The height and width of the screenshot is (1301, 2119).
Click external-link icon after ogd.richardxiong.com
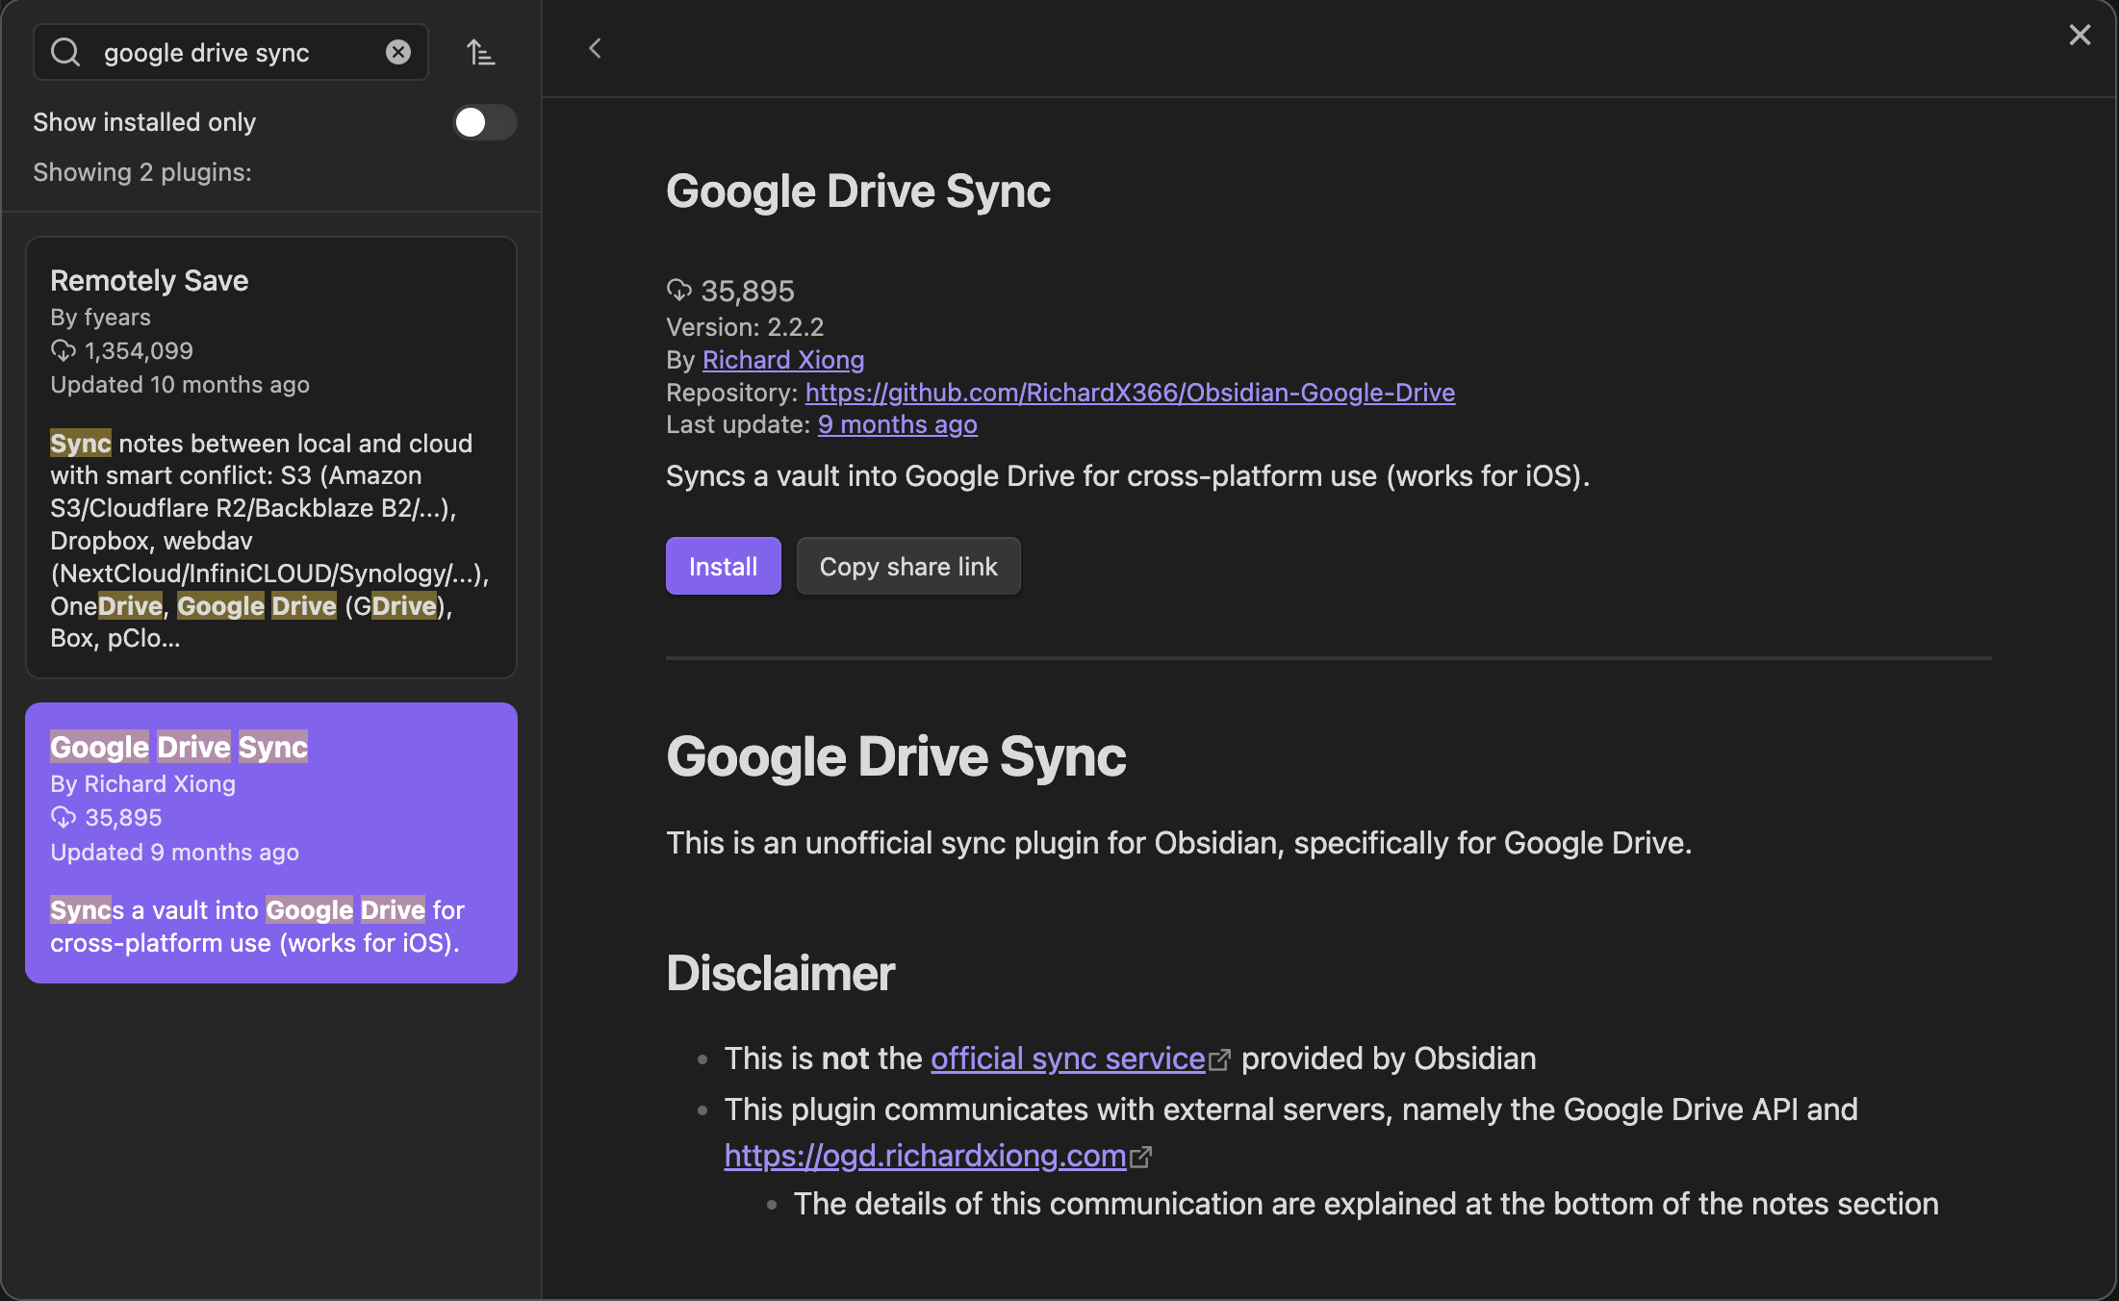coord(1140,1157)
